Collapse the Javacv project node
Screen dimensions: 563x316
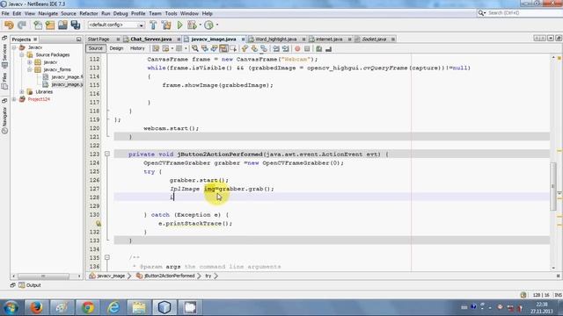(14, 47)
